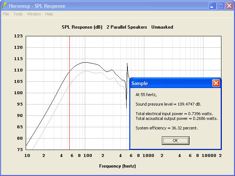Viewport: 235px width, 176px height.
Task: Click the sound pressure level value 109.4747 dB
Action: (x=189, y=104)
